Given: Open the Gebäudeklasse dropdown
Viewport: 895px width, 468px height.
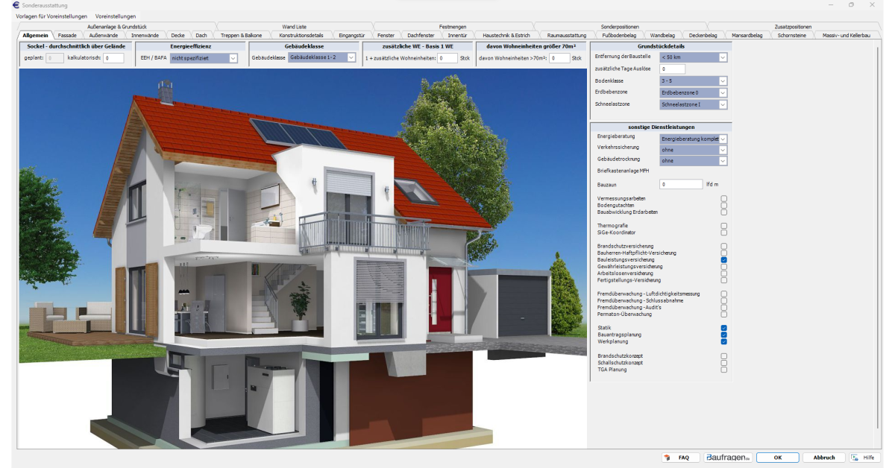Looking at the screenshot, I should coord(322,57).
